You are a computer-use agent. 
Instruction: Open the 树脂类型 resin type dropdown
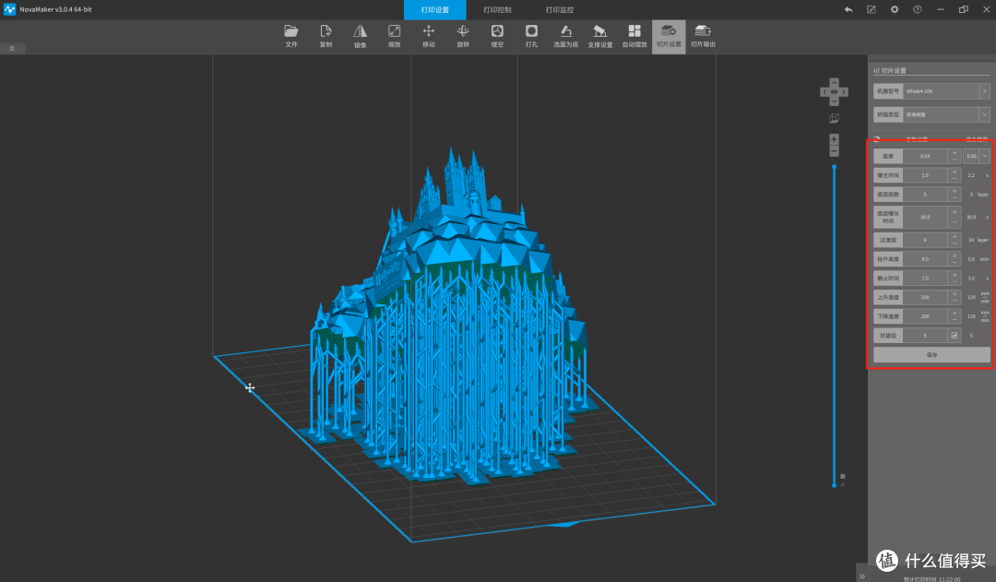[984, 115]
